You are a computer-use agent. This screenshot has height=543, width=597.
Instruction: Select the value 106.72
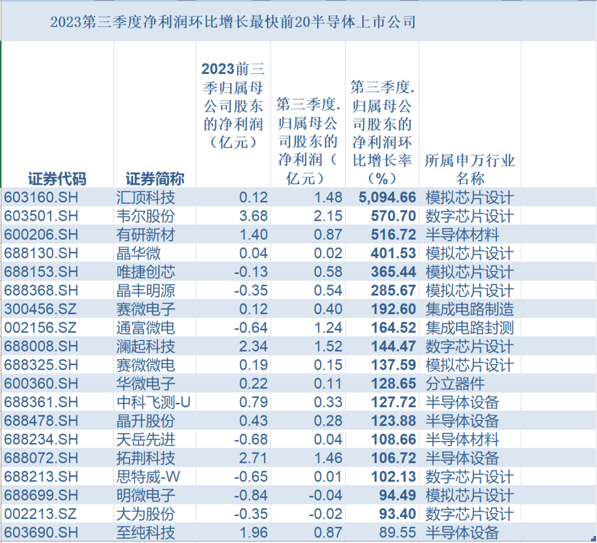coord(394,458)
